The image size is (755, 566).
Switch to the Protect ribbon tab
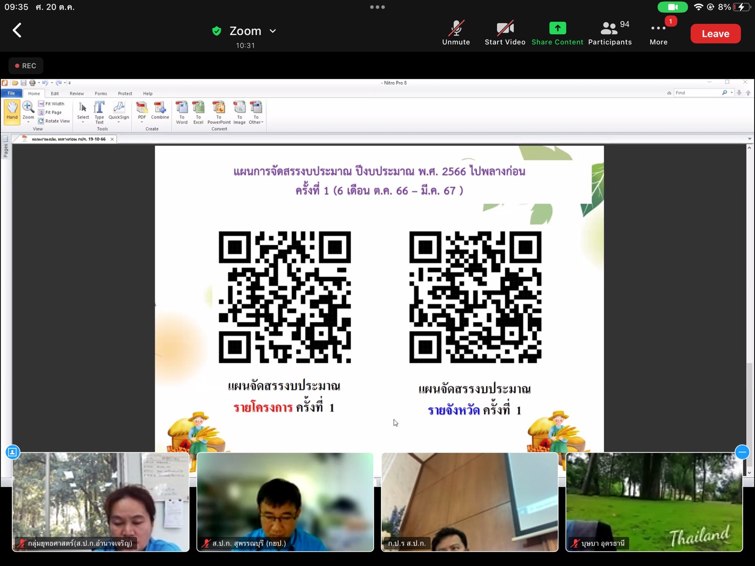(125, 93)
